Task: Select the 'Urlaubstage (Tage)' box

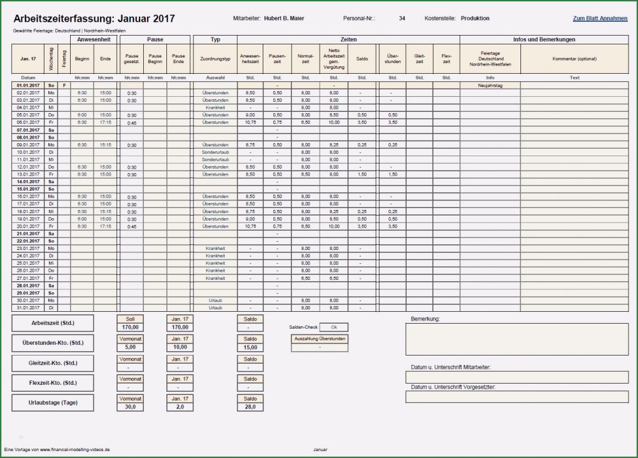Action: [x=53, y=403]
